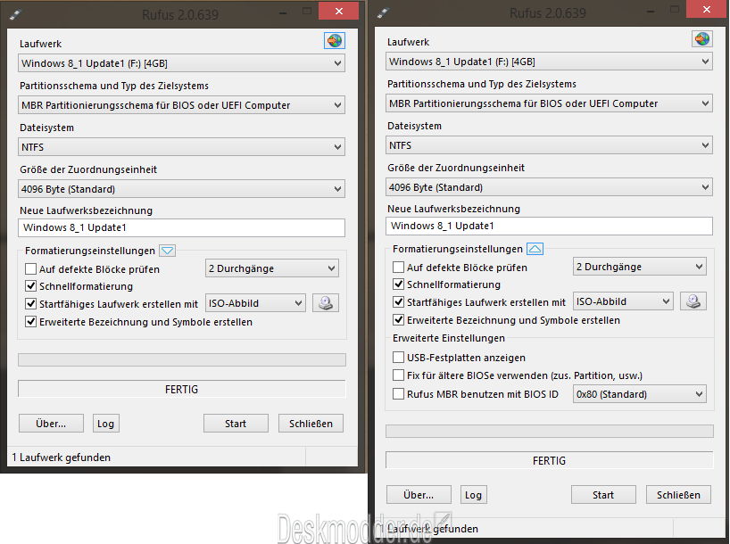Screen dimensions: 730x544
Task: Open the Partitionsschema dropdown in left window
Action: [x=181, y=105]
